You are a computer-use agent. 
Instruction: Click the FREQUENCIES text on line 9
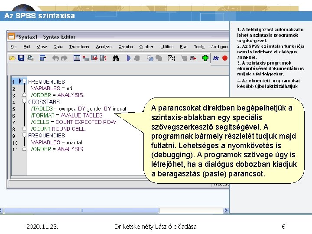(46, 136)
